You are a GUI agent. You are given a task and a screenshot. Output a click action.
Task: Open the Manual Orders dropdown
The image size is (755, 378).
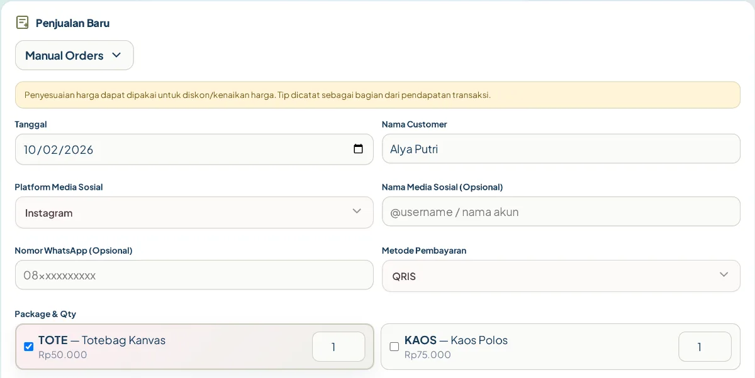point(74,55)
